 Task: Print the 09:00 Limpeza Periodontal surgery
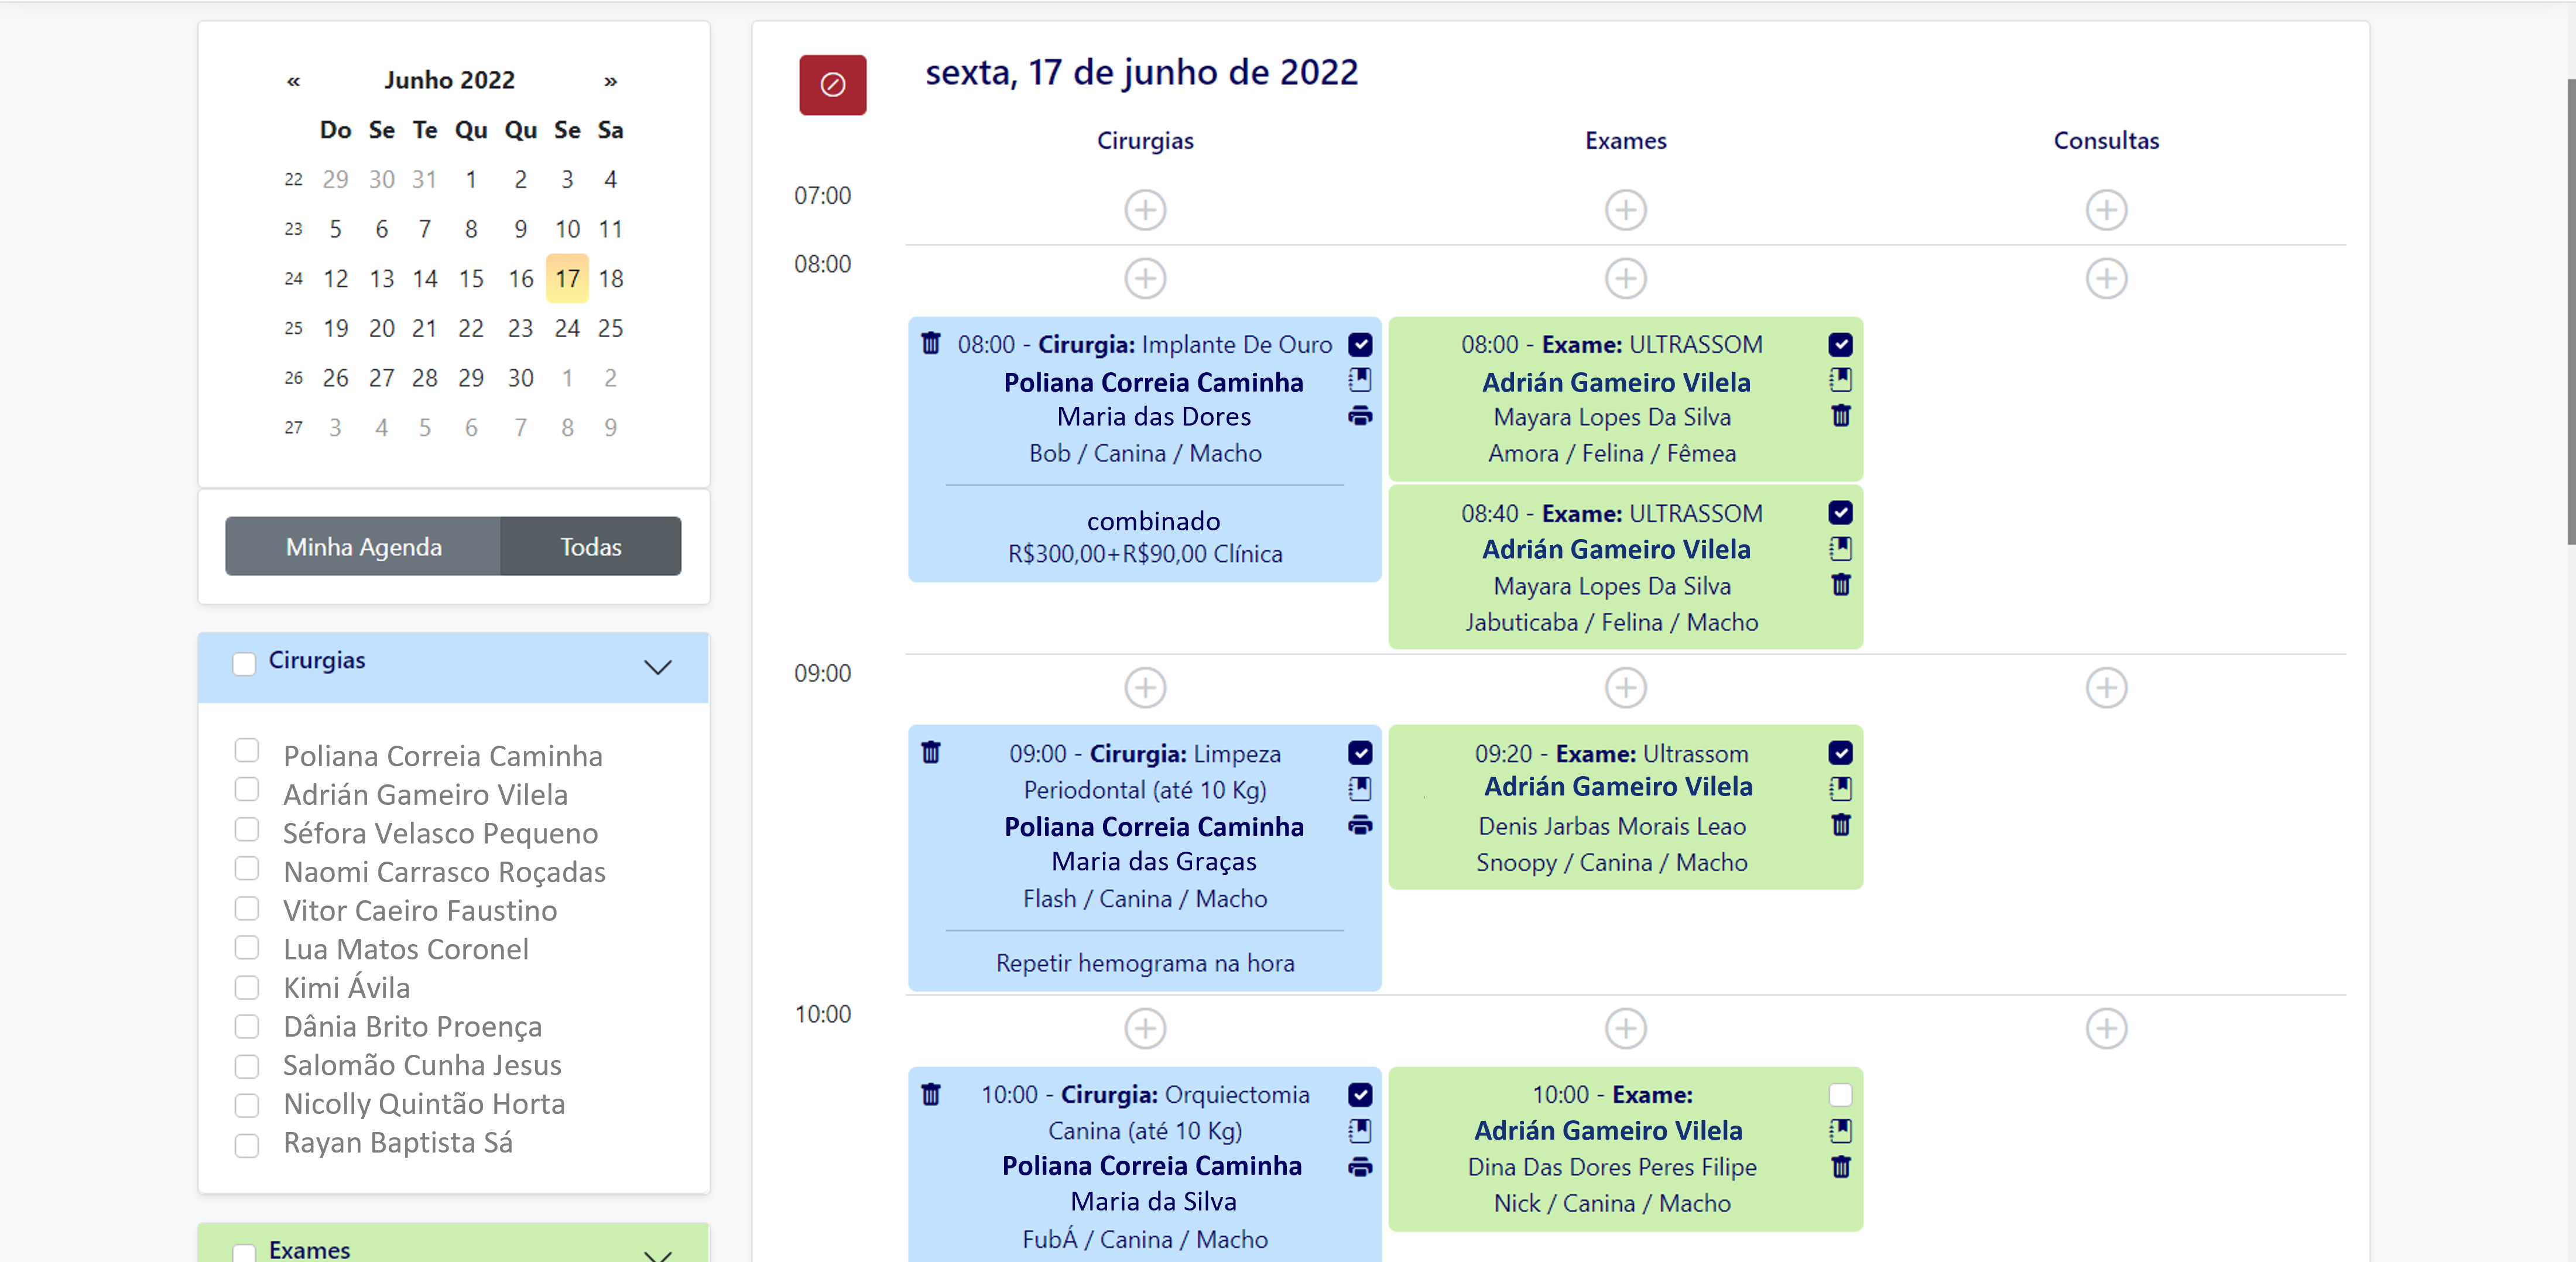pos(1360,825)
